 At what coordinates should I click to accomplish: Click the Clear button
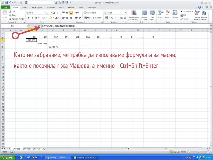185,19
